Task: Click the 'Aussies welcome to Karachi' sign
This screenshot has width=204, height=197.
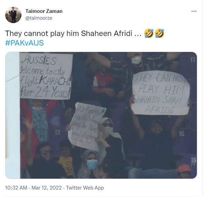Action: [x=46, y=76]
